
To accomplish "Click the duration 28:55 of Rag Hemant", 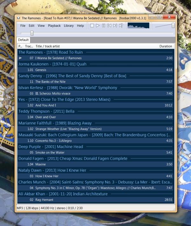I will coord(168,200).
